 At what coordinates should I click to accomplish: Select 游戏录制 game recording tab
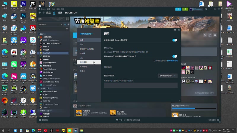(89, 62)
